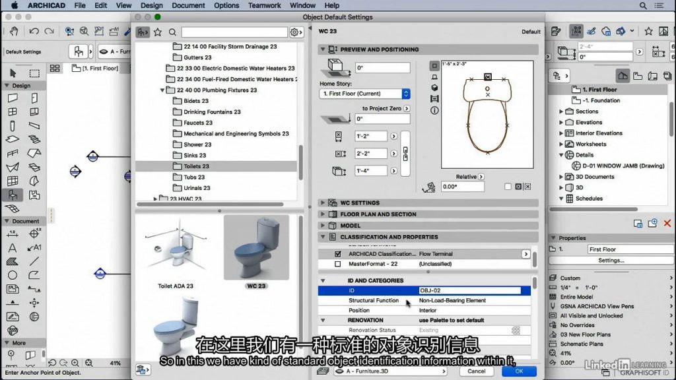This screenshot has height=380, width=676.
Task: Open library manager button at bottom left
Action: (143, 369)
